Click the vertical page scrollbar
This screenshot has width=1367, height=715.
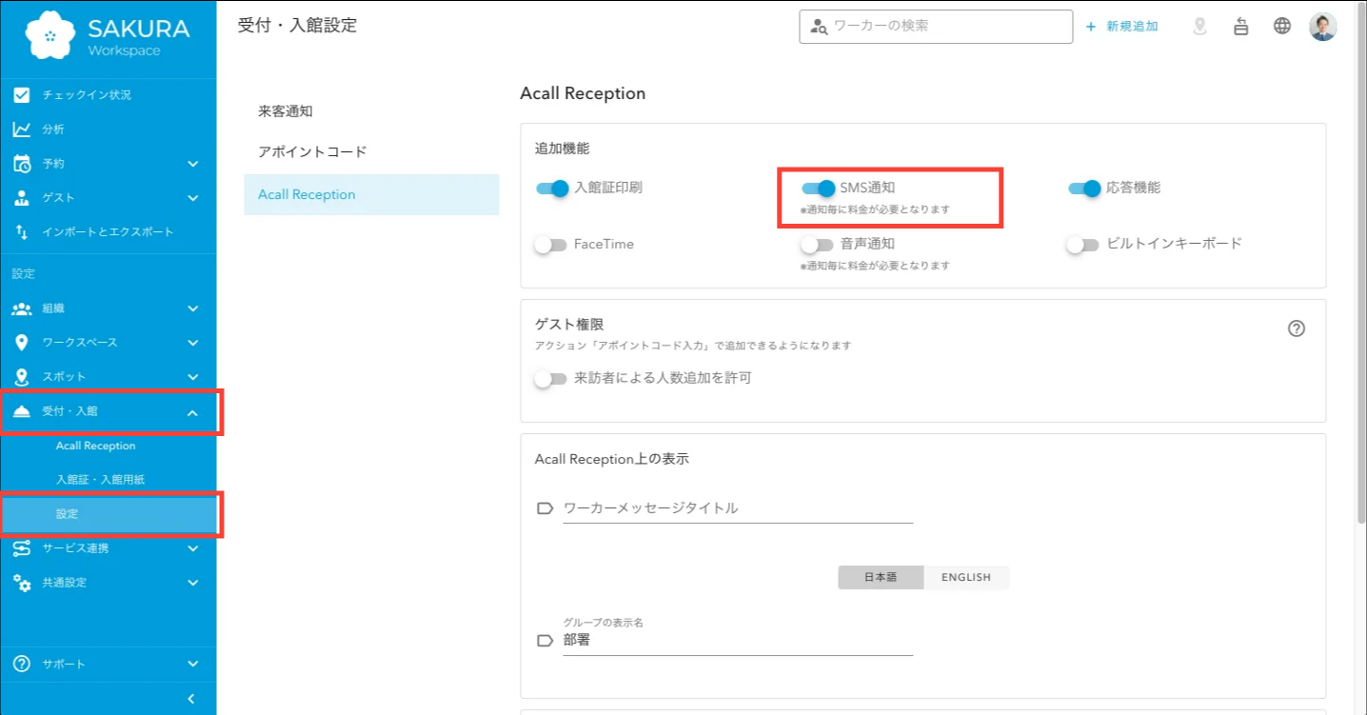(1359, 286)
